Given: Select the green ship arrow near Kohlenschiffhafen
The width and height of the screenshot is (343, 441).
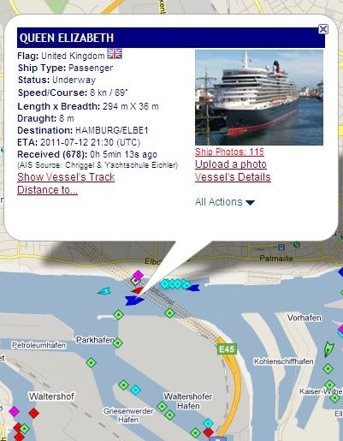Looking at the screenshot, I should coord(328,349).
